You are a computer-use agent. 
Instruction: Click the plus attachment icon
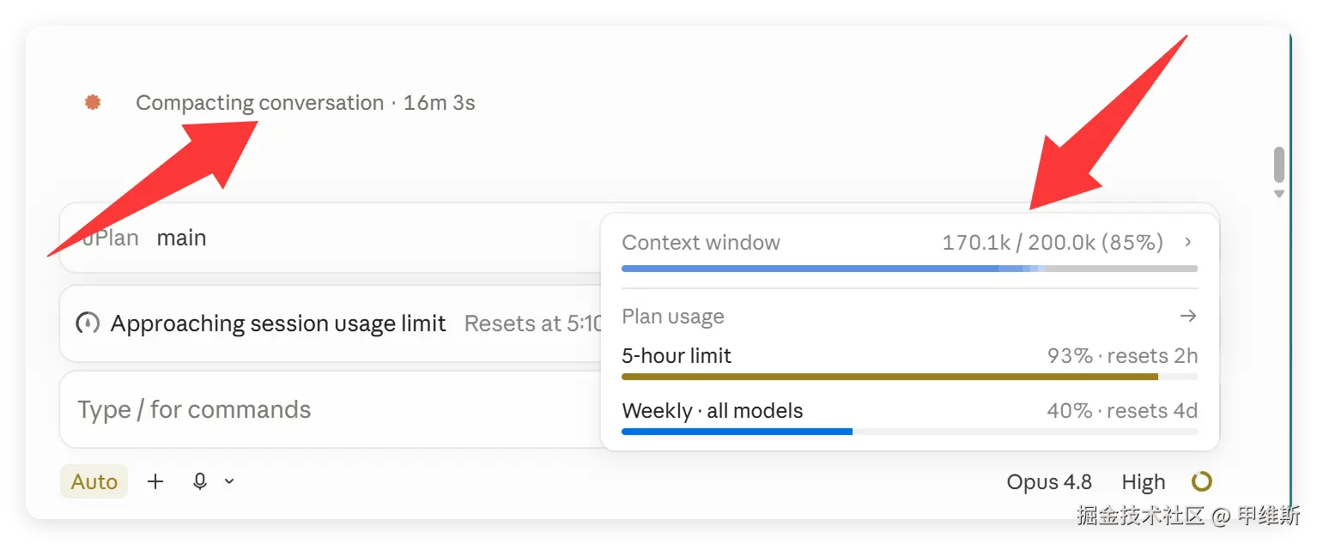coord(155,482)
